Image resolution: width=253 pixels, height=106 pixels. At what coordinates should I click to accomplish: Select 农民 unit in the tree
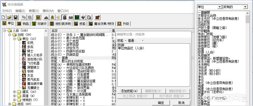[x=30, y=43]
